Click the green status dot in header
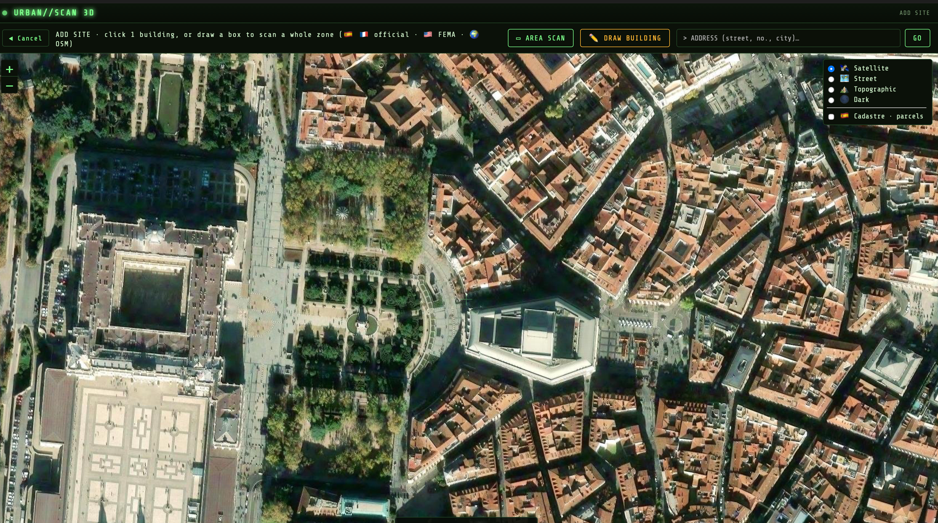The image size is (938, 523). click(5, 13)
